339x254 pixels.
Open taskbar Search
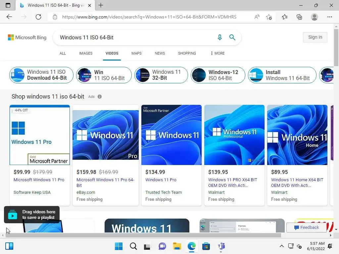pos(133,246)
